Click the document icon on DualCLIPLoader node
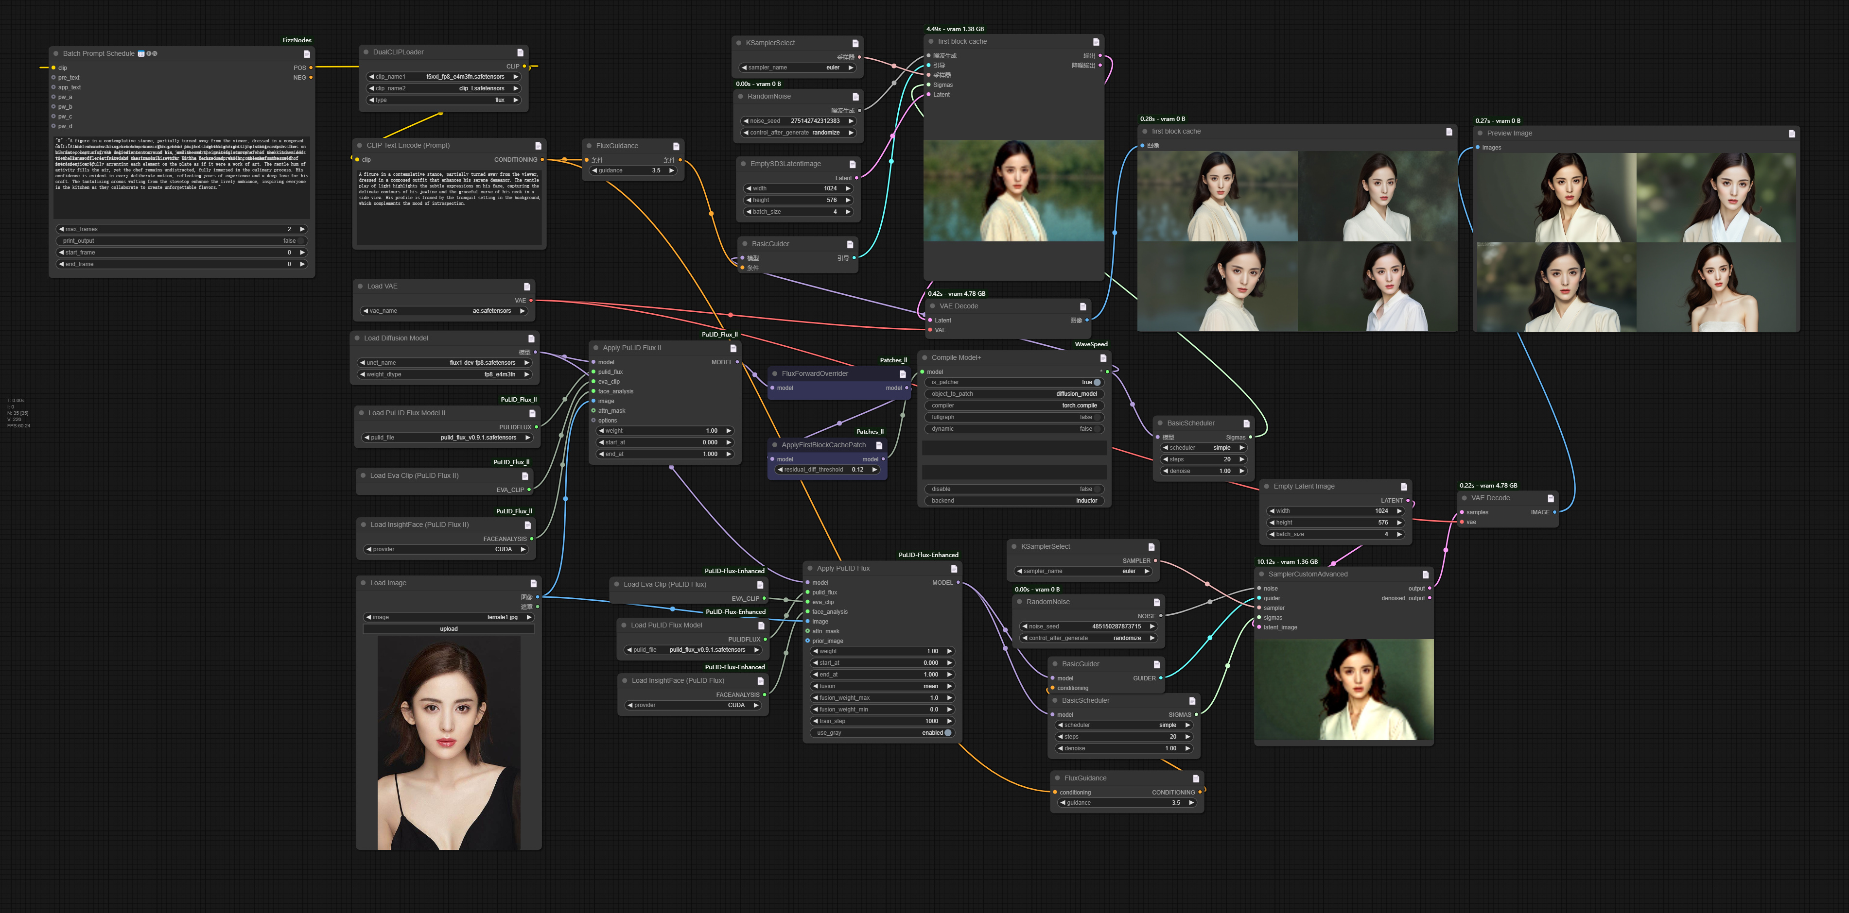The image size is (1849, 913). [521, 52]
